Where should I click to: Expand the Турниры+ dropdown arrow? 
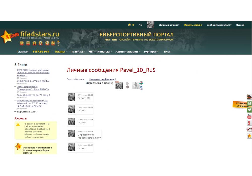160,52
